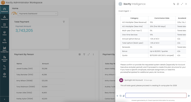Select row Toby Banister (10110)
Image resolution: width=191 pixels, height=102 pixels.
coord(40,74)
